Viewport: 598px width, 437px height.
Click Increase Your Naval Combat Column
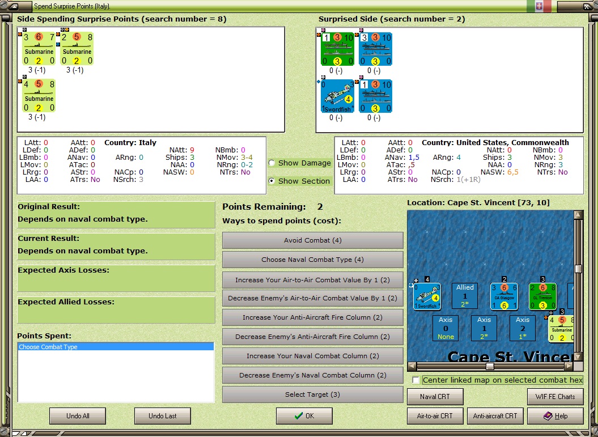(x=313, y=356)
